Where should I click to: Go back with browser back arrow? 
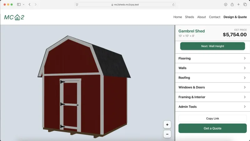point(29,4)
